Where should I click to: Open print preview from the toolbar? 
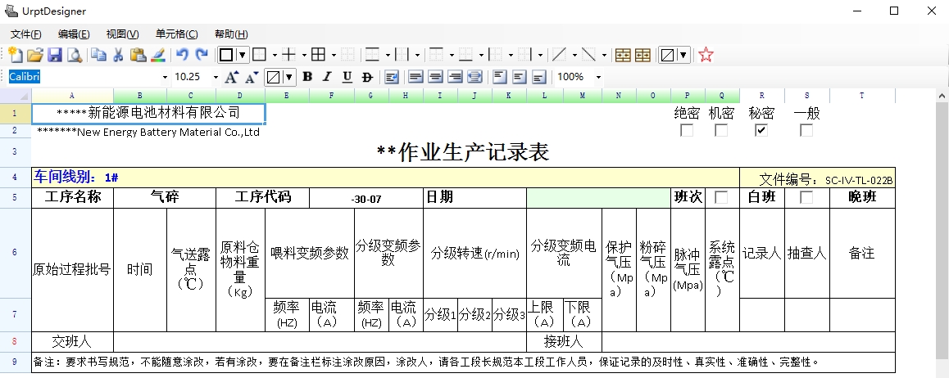point(75,55)
